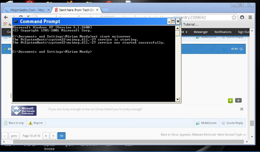The height and width of the screenshot is (152, 260).
Task: Click the 'net start msiserver' command line
Action: point(71,36)
